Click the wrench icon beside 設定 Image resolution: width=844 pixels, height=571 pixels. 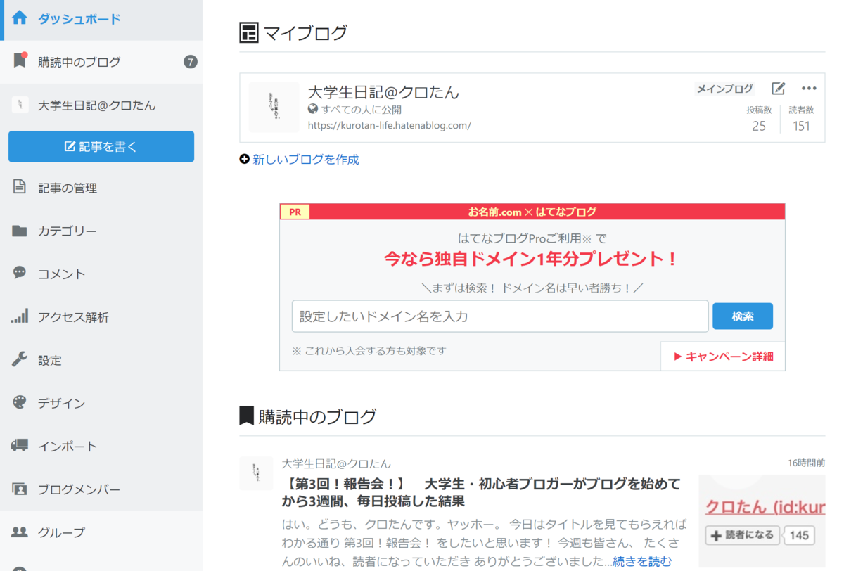coord(20,359)
